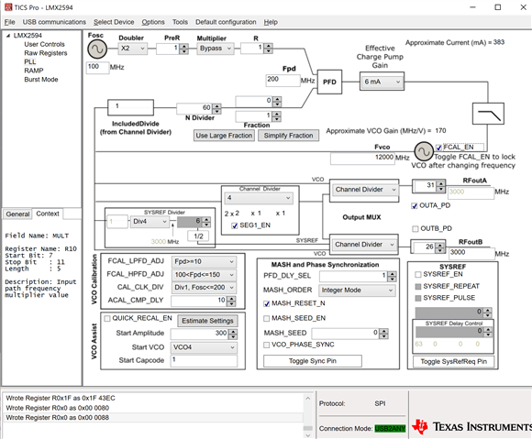
Task: Open the File menu
Action: coord(9,22)
